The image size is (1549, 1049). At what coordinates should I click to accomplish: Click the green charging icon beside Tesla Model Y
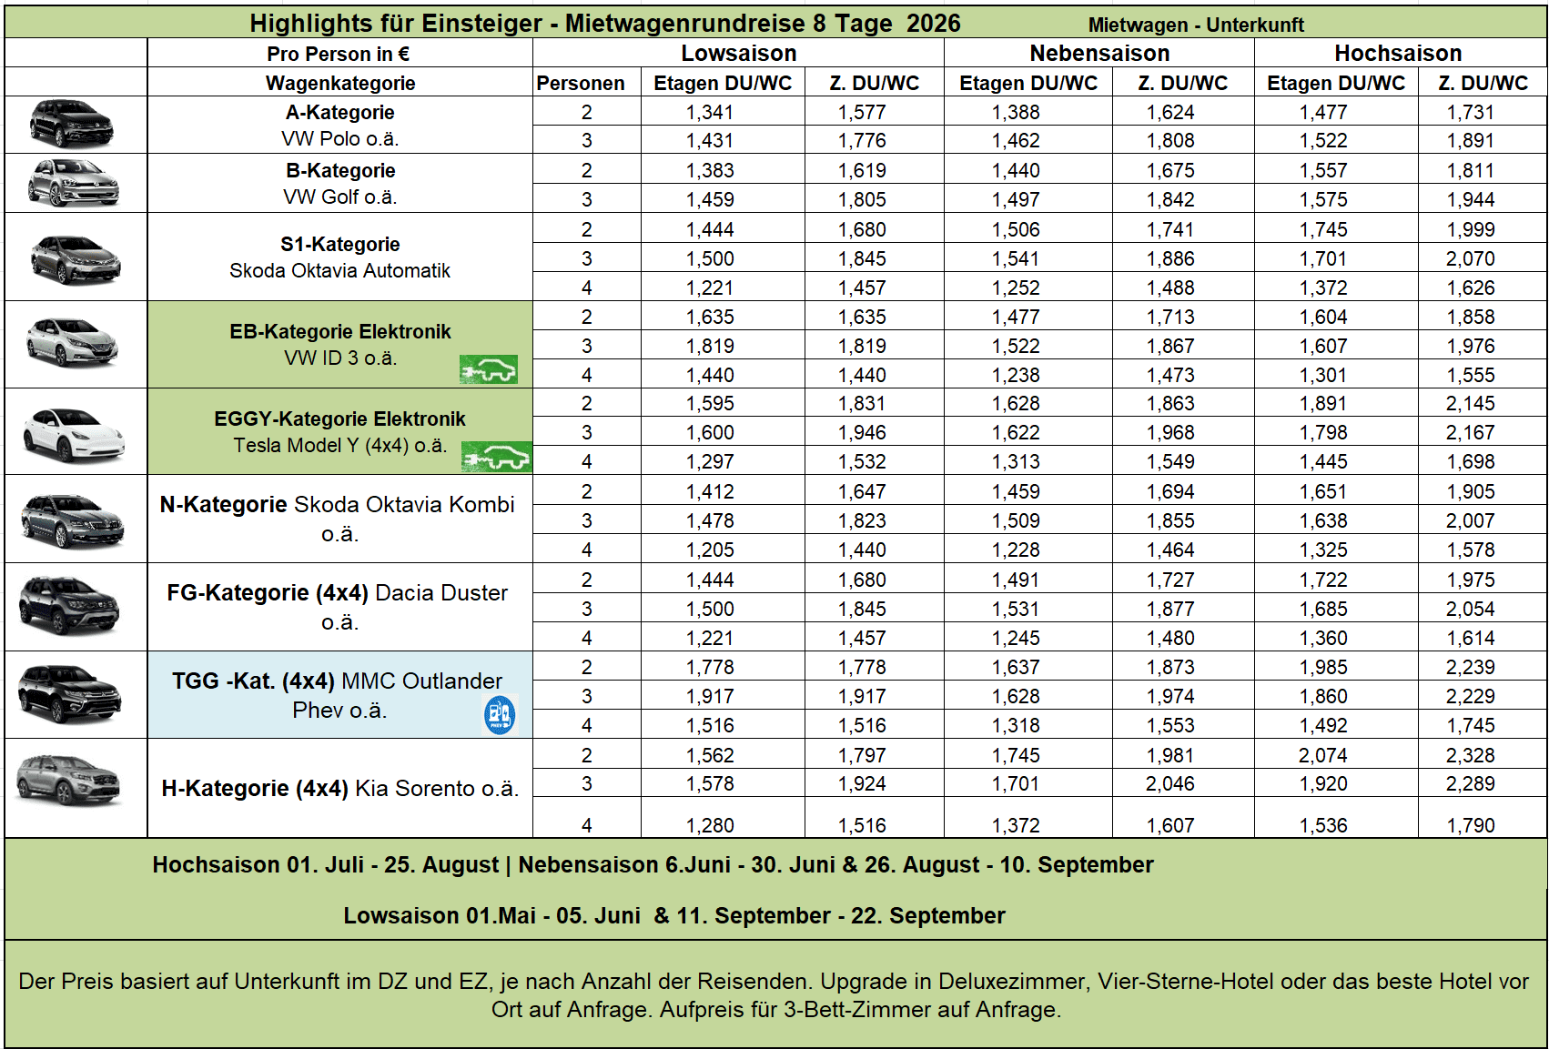coord(496,458)
